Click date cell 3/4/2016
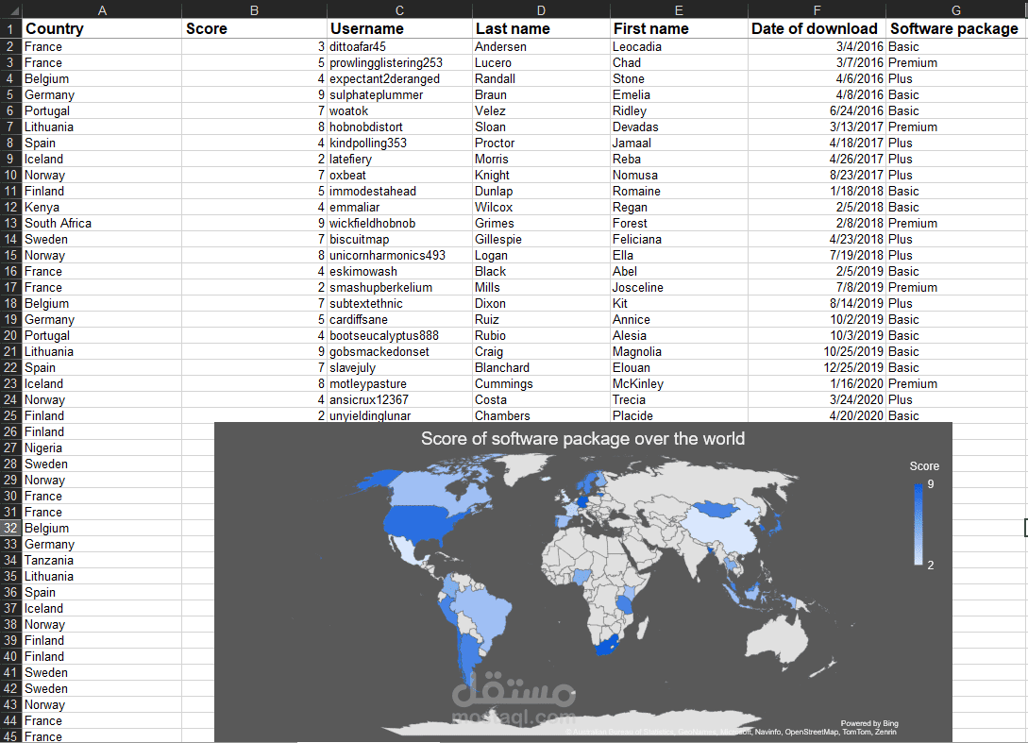The height and width of the screenshot is (743, 1028). coord(817,46)
